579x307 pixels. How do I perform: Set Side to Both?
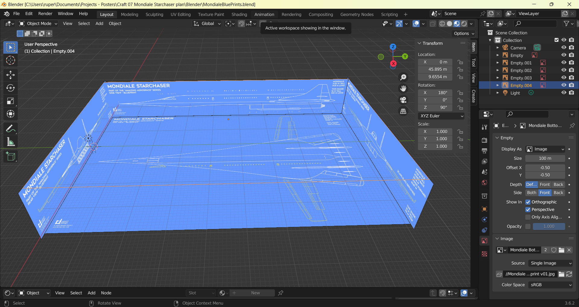(x=532, y=193)
